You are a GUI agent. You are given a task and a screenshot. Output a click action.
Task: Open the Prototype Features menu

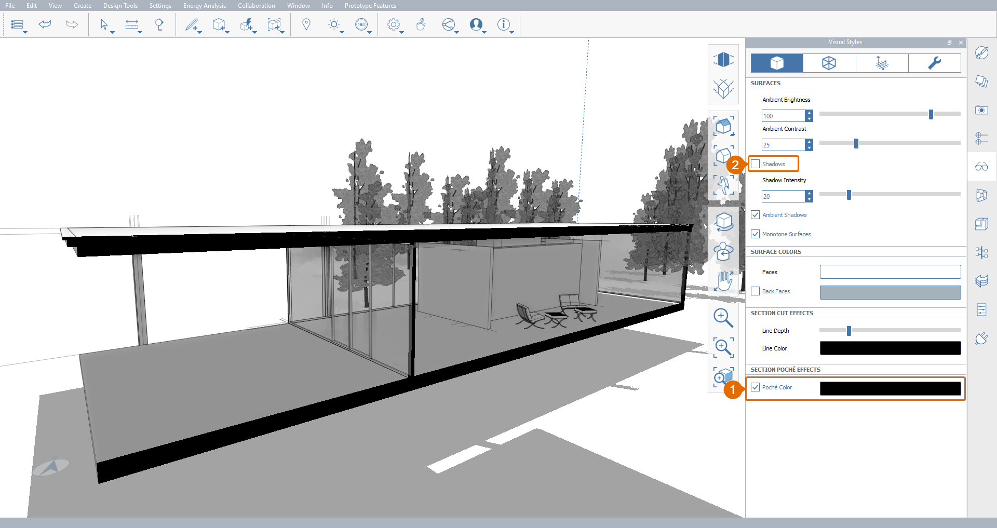[x=370, y=6]
